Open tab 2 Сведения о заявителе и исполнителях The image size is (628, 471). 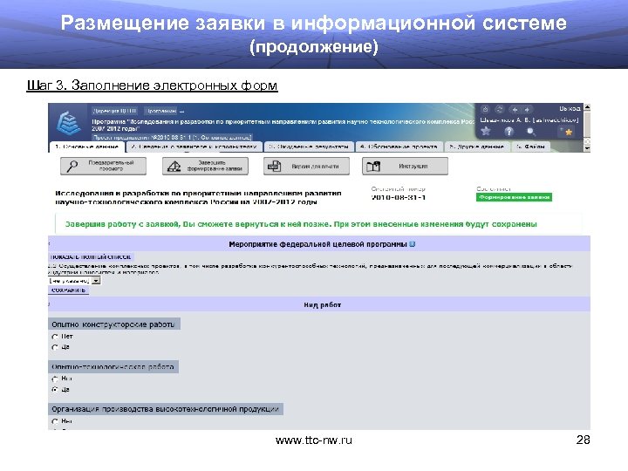coord(195,147)
